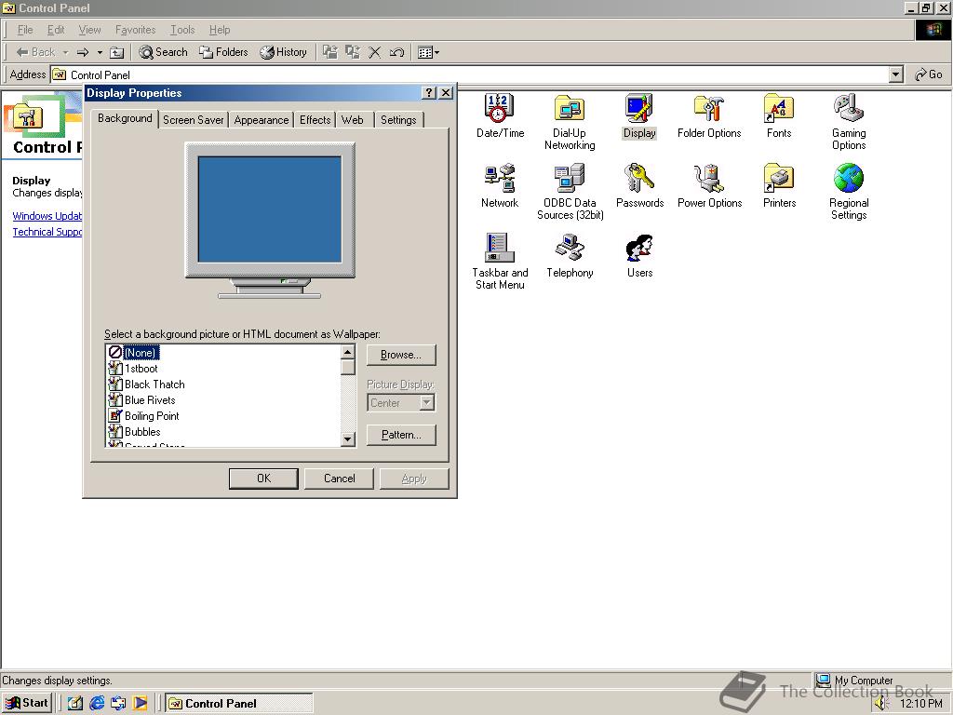Select the Background tab
Image resolution: width=953 pixels, height=715 pixels.
[125, 118]
